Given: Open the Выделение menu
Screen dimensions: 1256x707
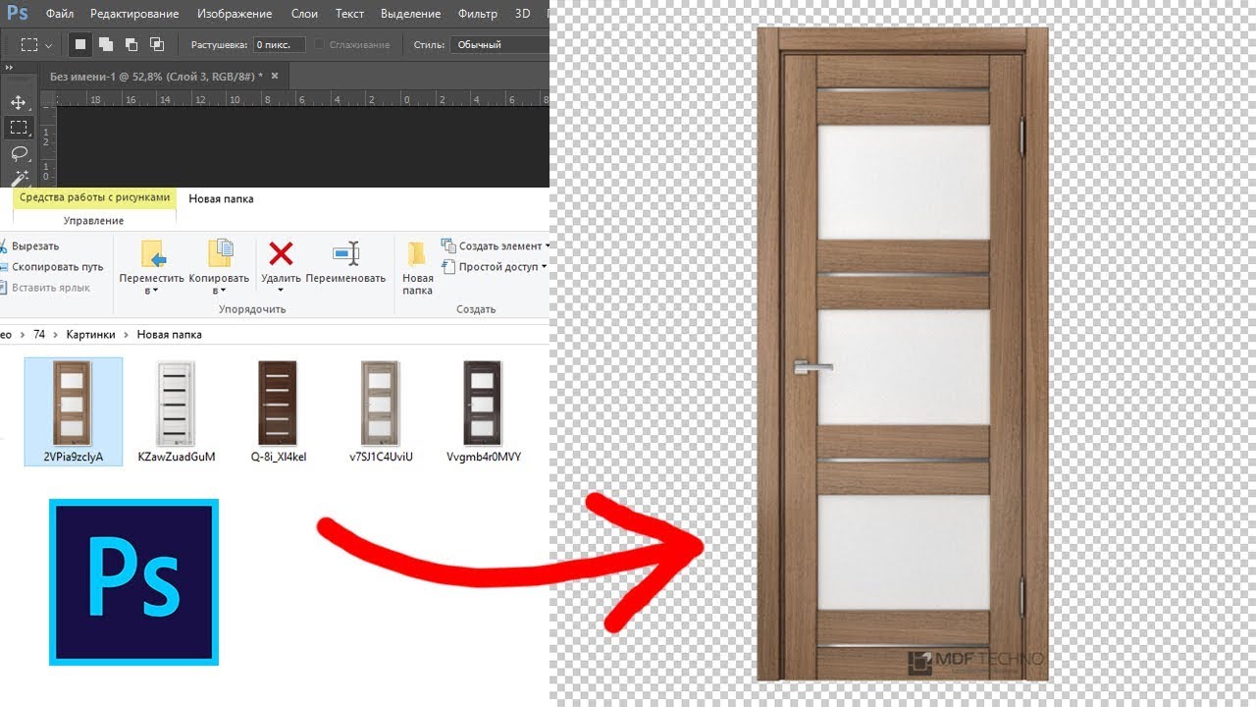Looking at the screenshot, I should coord(413,14).
